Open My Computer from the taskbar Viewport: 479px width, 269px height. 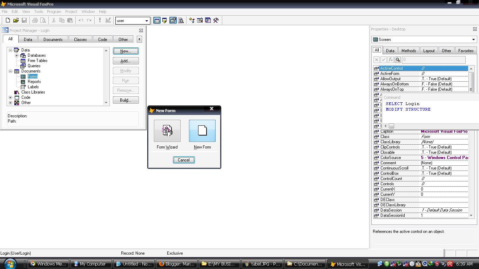coord(91,264)
